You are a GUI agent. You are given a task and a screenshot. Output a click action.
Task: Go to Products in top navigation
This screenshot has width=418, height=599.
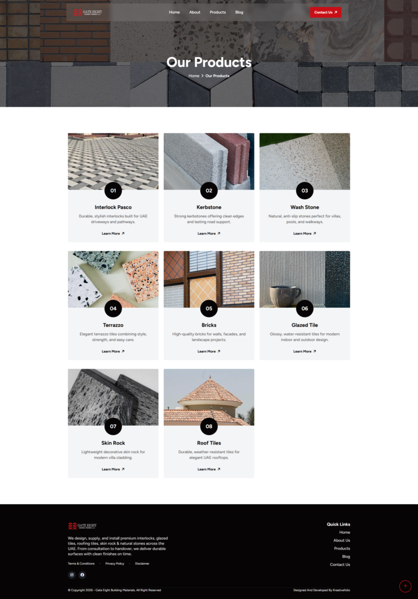pyautogui.click(x=218, y=12)
